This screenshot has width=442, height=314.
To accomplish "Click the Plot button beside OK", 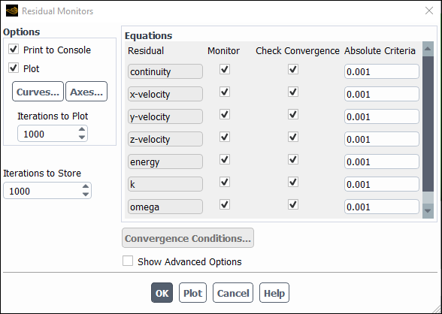I will pos(192,293).
